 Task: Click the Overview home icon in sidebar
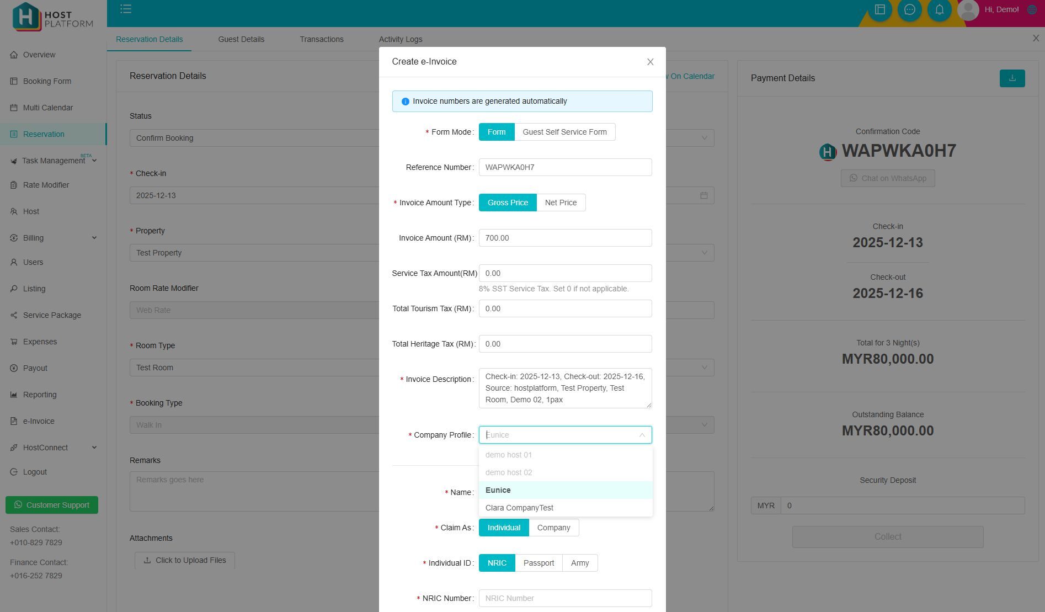pos(14,55)
